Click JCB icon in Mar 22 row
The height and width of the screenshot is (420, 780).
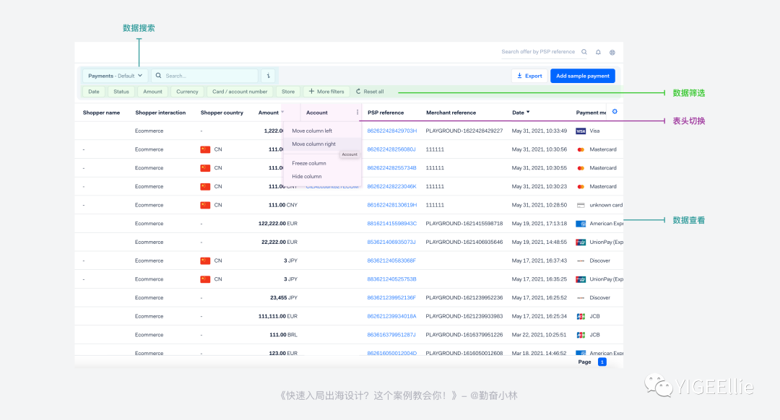pos(581,335)
